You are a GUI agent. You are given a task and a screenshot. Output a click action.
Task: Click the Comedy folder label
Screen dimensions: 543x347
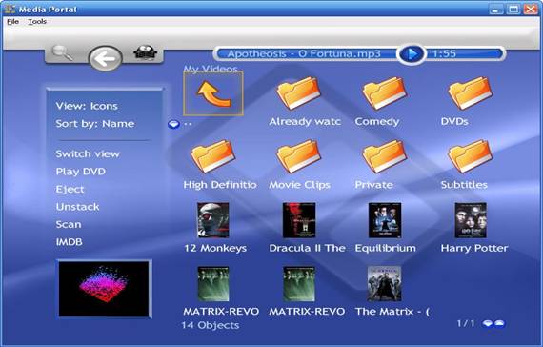(x=377, y=122)
